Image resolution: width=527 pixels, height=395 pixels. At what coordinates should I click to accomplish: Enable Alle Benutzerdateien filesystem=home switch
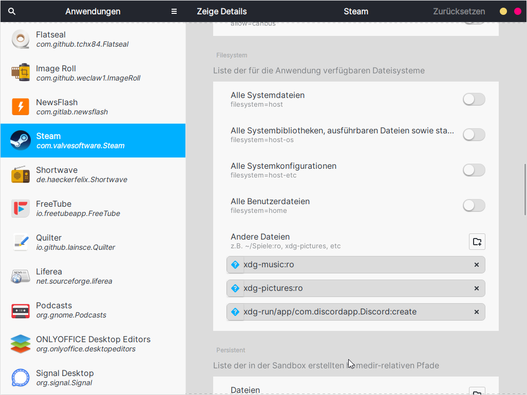pos(474,206)
